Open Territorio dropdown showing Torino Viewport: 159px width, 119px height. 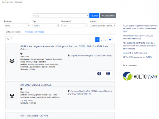click(17, 26)
